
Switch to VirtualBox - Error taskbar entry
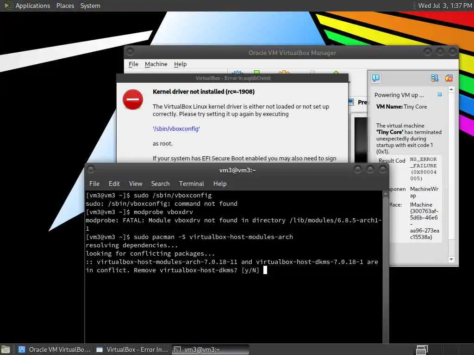coord(132,349)
